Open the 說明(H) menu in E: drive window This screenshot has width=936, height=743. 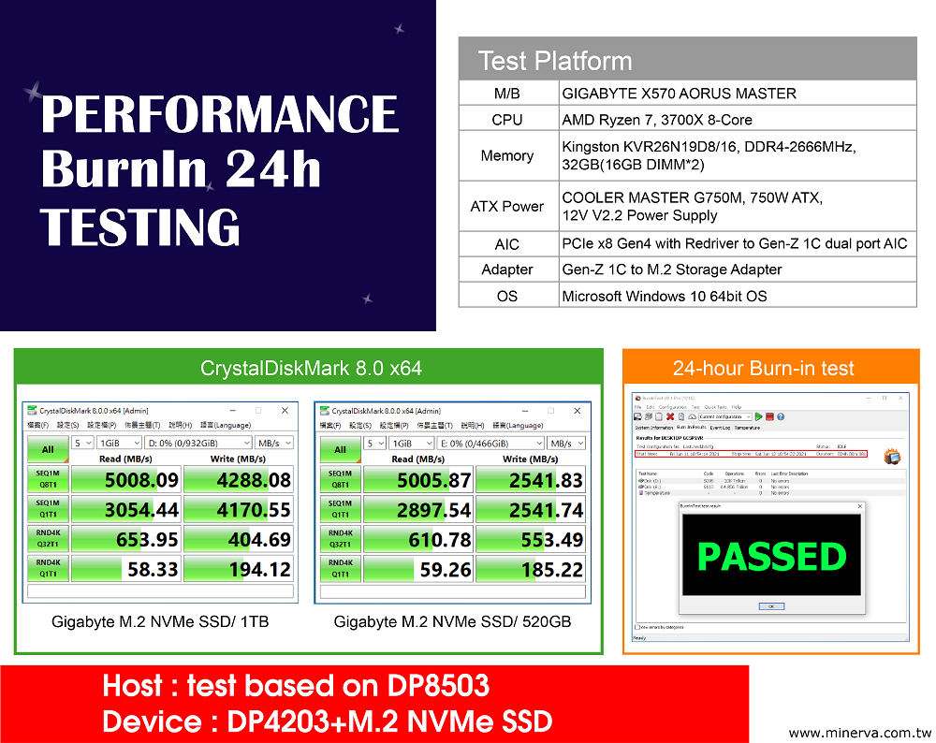pyautogui.click(x=473, y=425)
